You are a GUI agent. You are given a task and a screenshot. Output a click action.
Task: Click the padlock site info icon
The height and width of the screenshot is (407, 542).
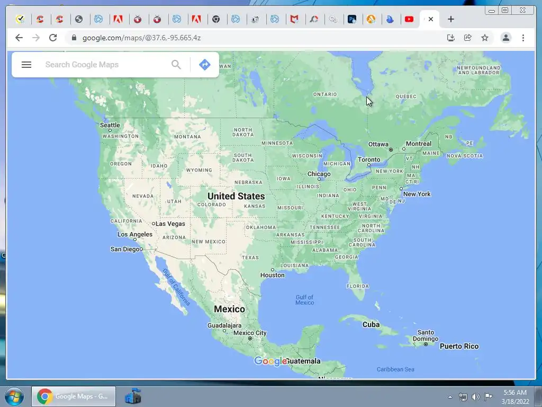74,38
